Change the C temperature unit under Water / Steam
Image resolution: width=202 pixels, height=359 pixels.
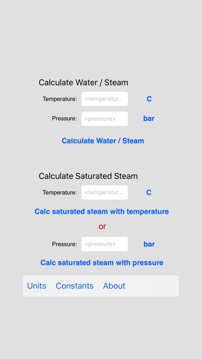149,99
